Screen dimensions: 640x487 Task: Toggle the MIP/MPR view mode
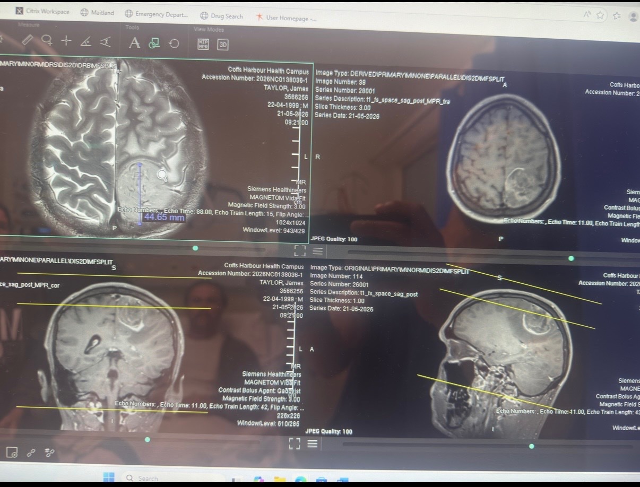(x=203, y=44)
